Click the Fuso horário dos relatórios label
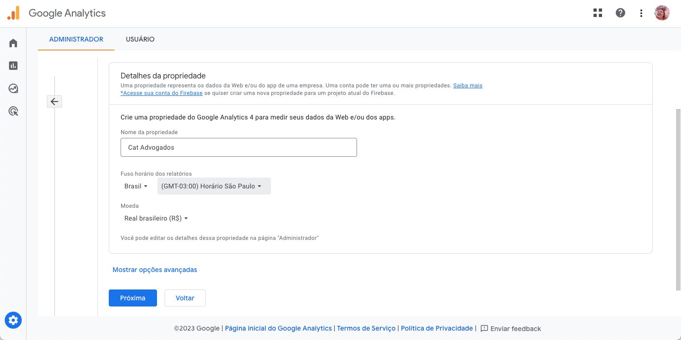 [156, 174]
